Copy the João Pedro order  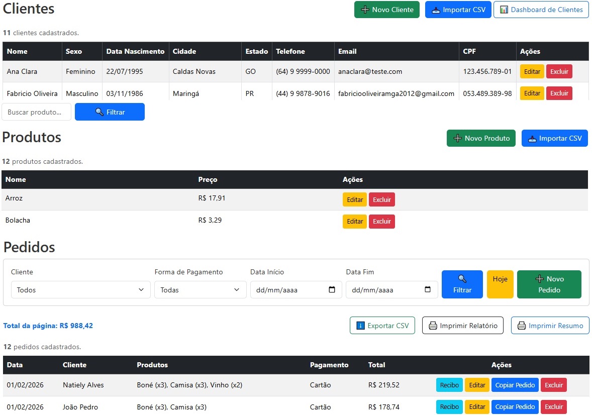click(515, 407)
